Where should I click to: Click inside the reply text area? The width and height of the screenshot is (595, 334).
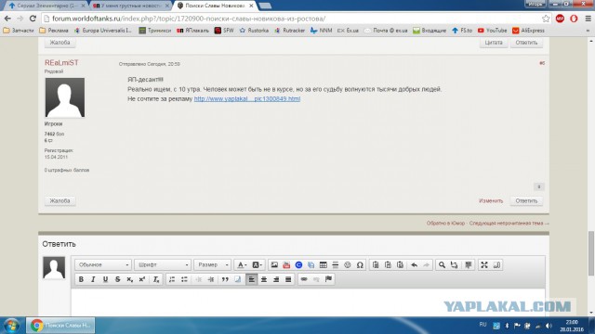tap(308, 302)
